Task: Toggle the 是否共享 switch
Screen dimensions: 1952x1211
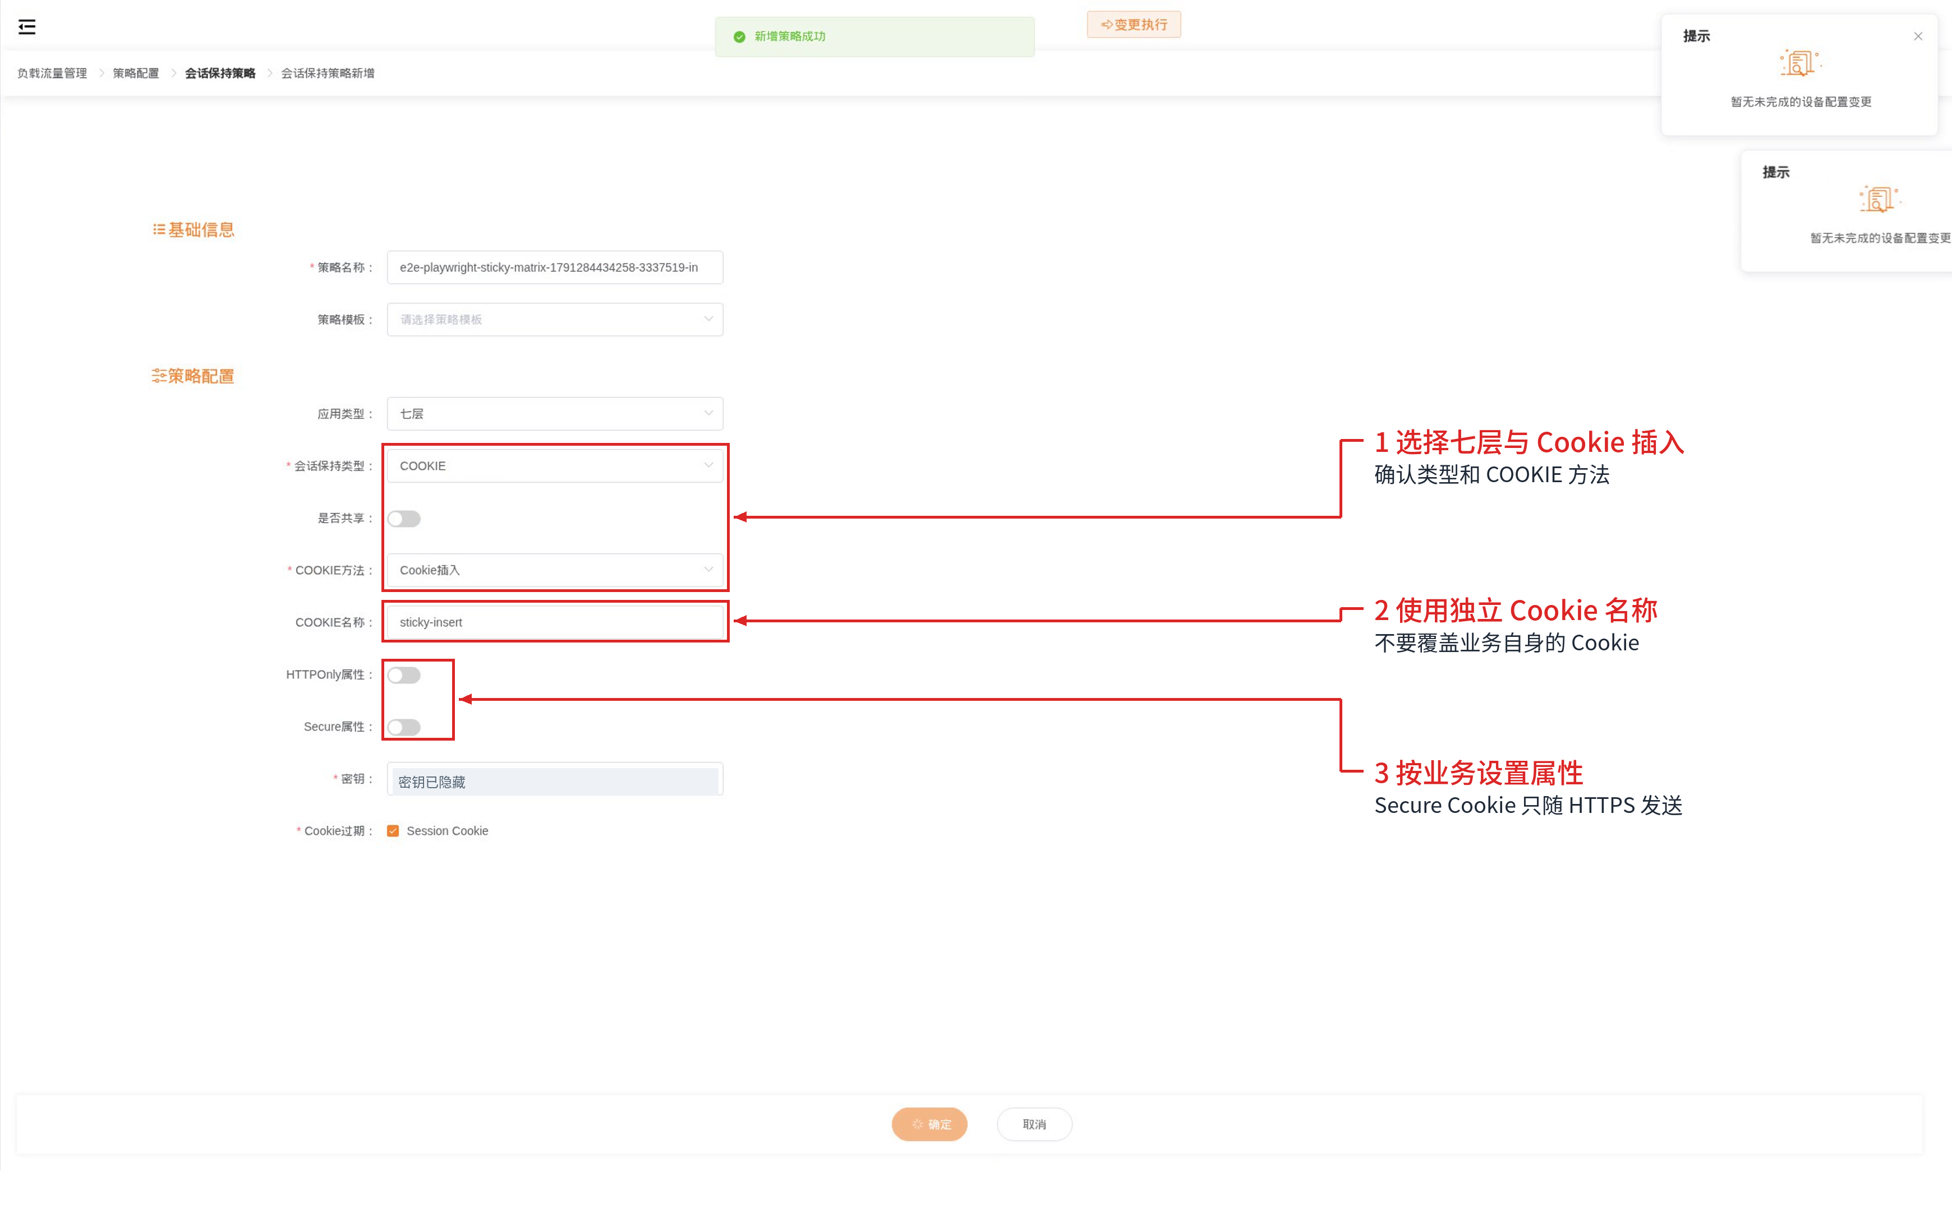Action: coord(404,519)
